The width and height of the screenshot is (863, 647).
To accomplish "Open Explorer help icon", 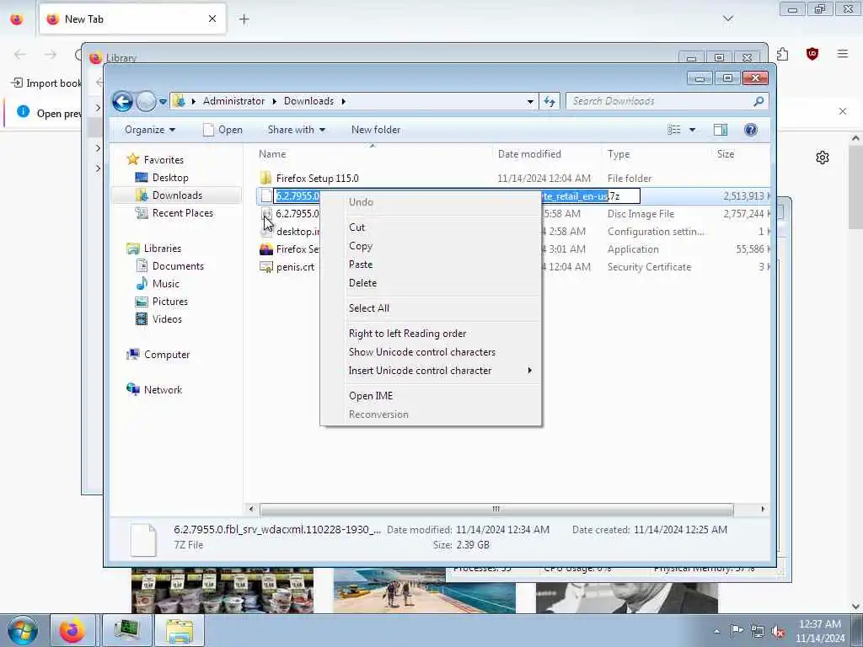I will [x=751, y=130].
